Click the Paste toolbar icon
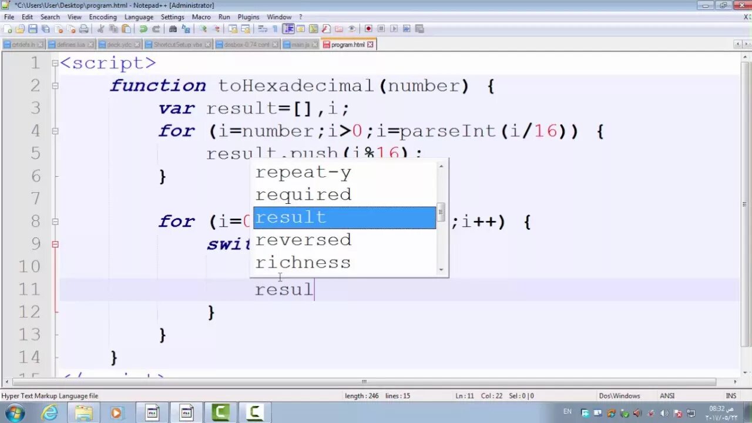752x423 pixels. (126, 29)
